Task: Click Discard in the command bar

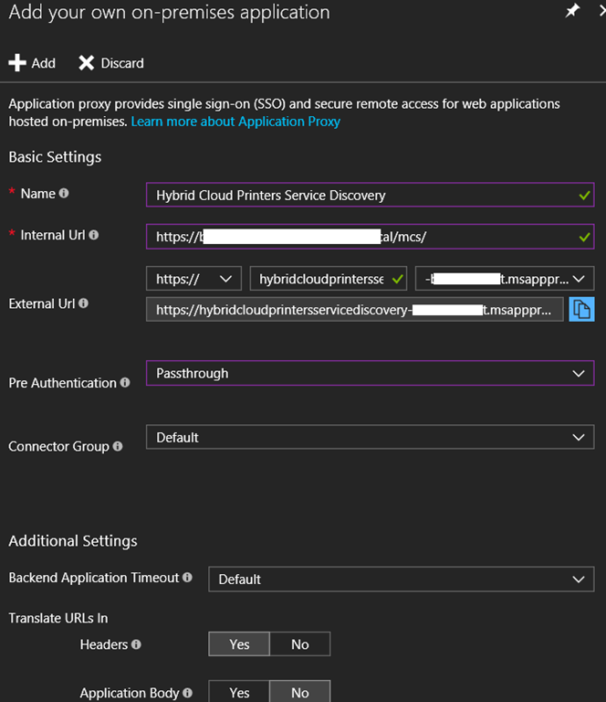Action: click(x=111, y=63)
